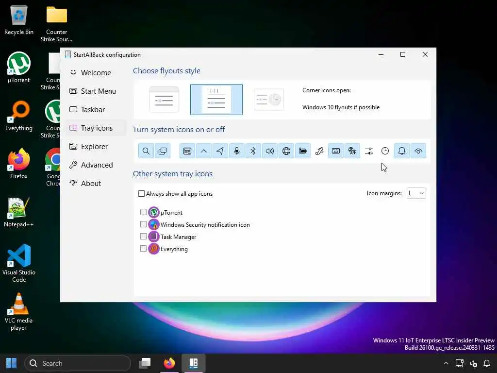Select the Notepad++ desktop icon

[x=19, y=212]
